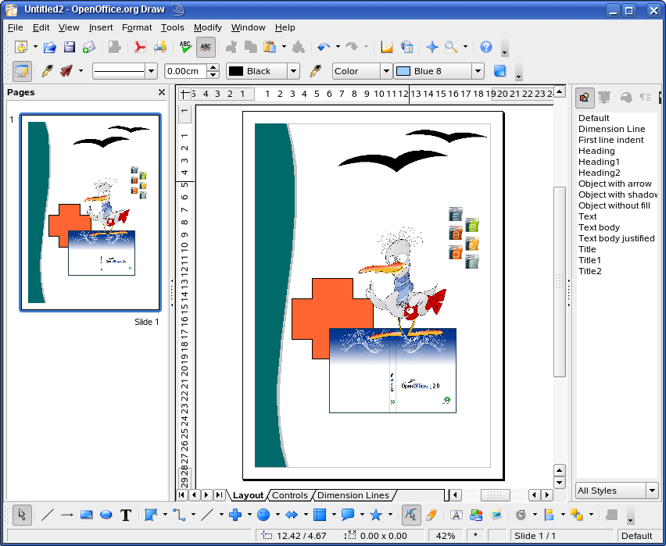666x546 pixels.
Task: Click the Black line color swatch
Action: 236,71
